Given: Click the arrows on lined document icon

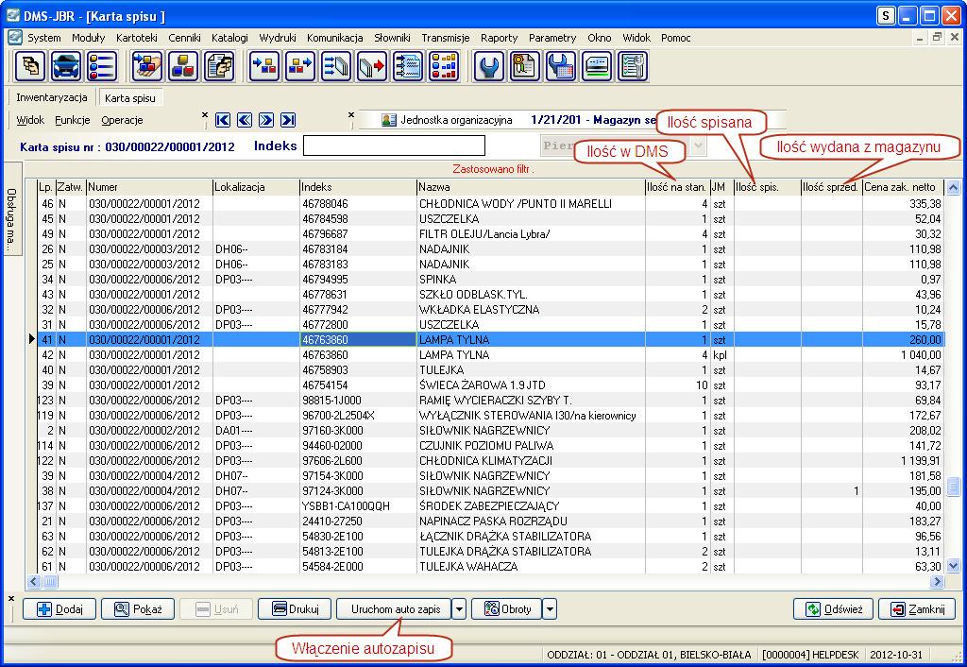Looking at the screenshot, I should [x=408, y=66].
